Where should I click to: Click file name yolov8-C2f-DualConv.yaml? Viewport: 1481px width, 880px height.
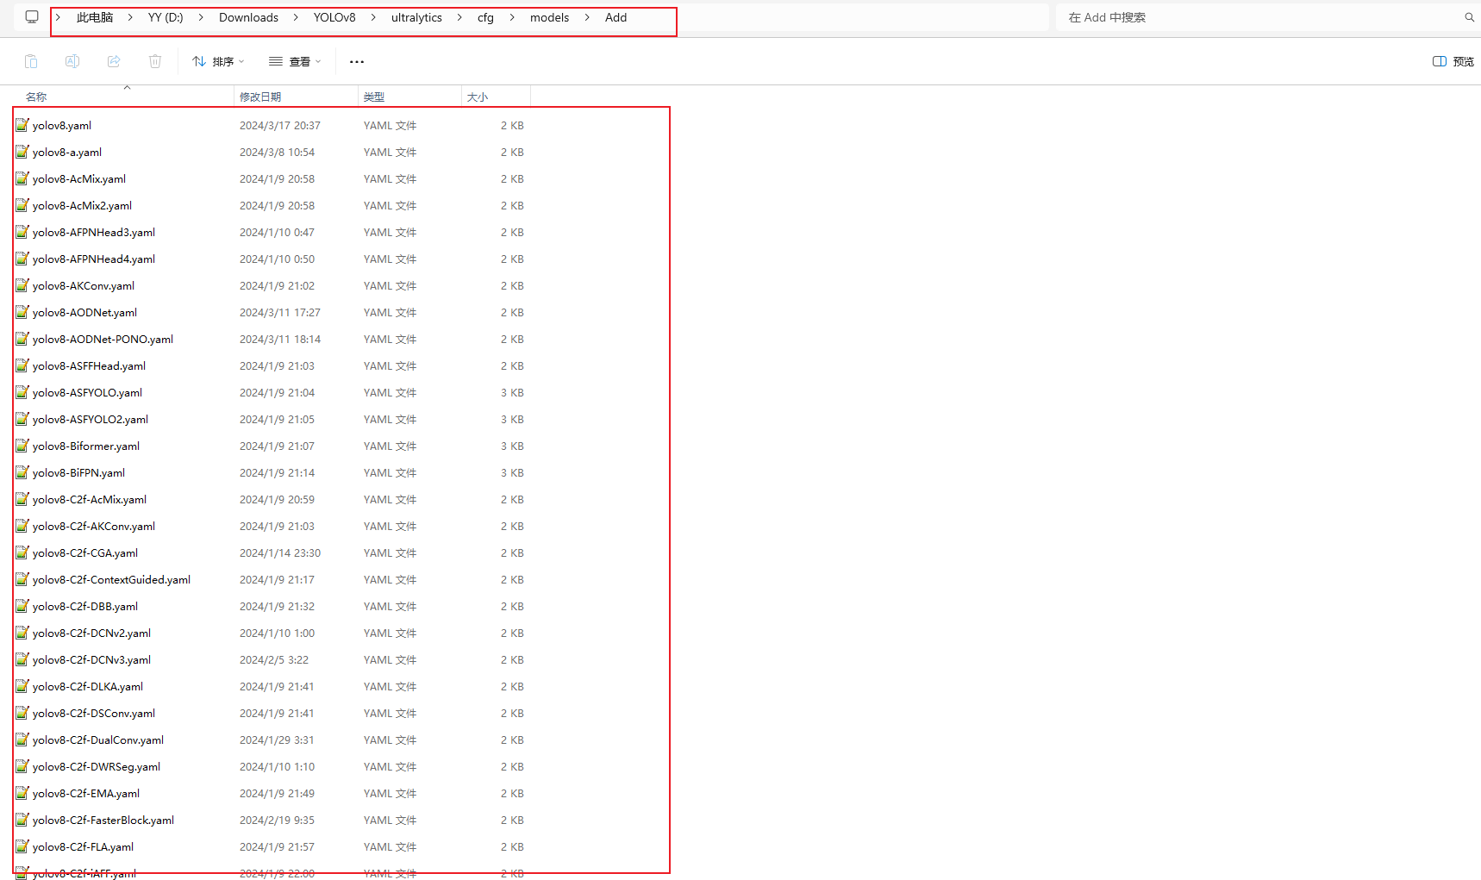[x=98, y=740]
